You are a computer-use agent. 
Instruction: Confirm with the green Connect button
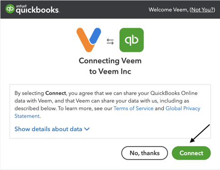191,153
